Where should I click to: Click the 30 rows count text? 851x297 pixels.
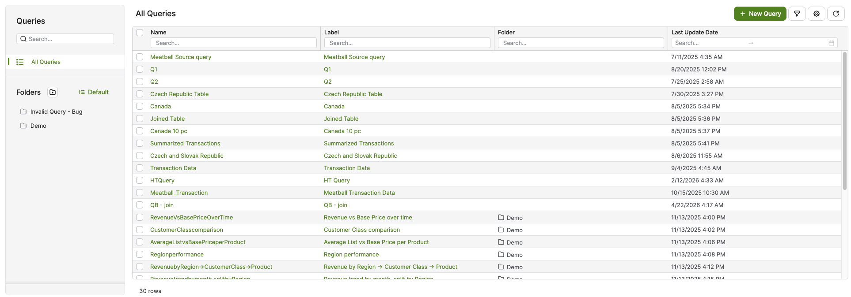(150, 291)
